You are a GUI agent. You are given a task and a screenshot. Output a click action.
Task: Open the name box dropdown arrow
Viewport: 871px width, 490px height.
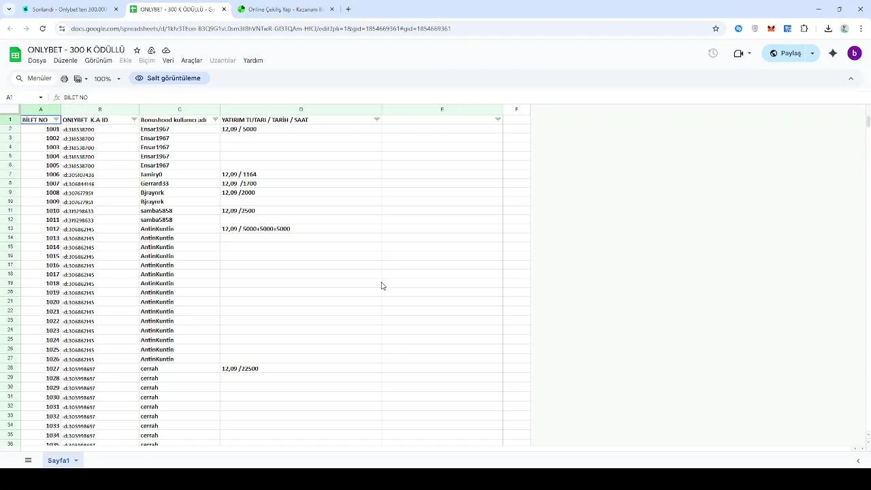click(41, 97)
